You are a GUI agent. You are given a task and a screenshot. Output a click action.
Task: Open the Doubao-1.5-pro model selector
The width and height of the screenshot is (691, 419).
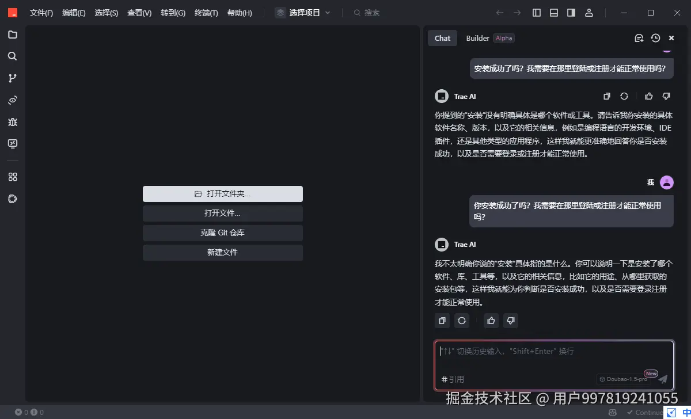click(x=624, y=379)
